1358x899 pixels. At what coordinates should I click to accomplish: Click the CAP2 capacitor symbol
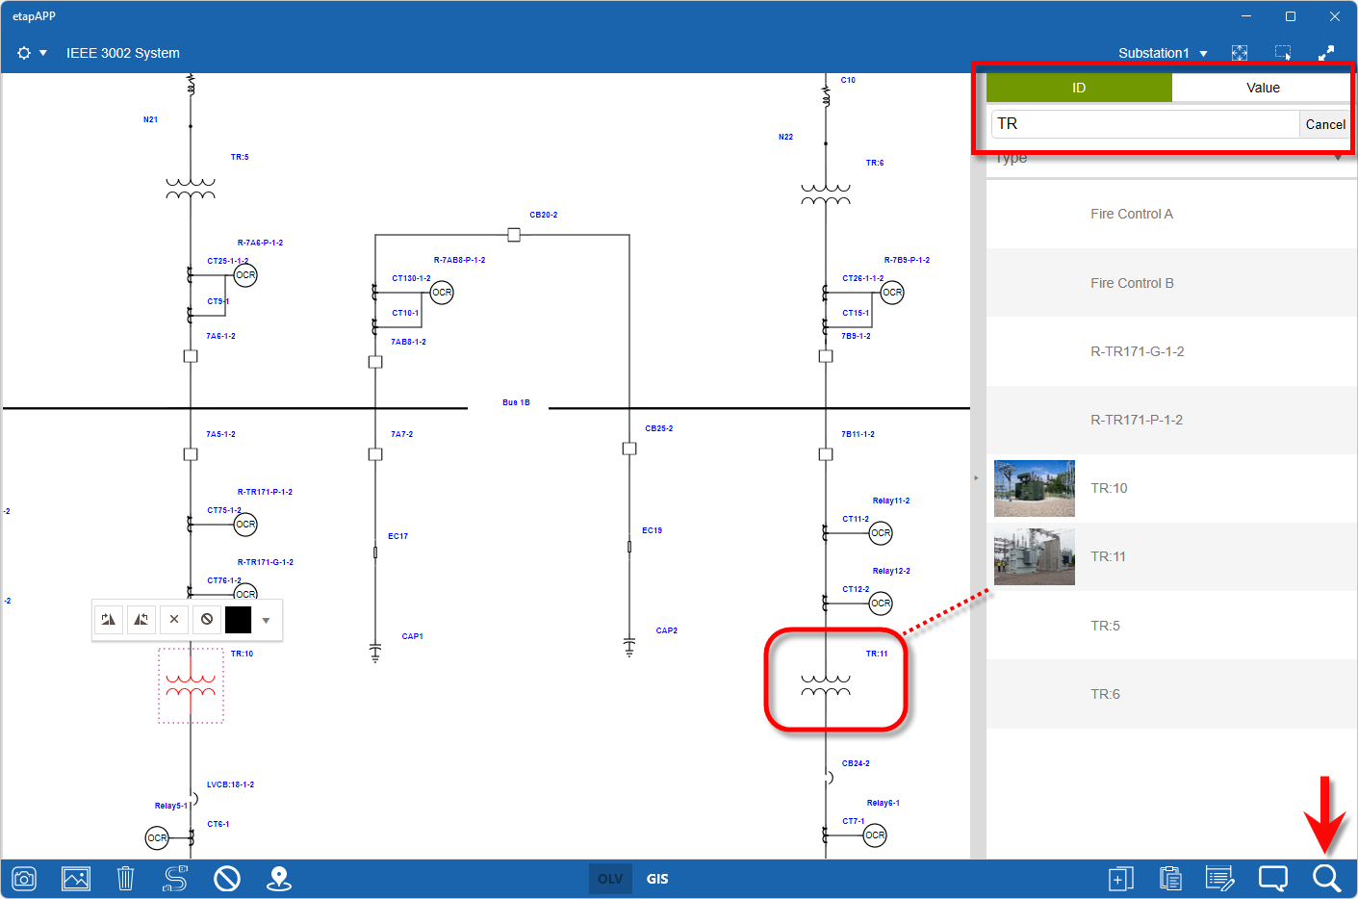629,646
